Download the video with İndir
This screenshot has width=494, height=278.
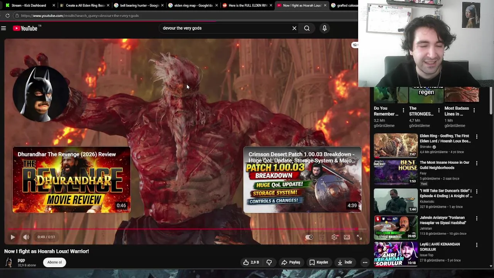(x=345, y=262)
